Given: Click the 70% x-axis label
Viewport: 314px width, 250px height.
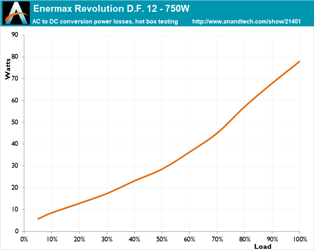Looking at the screenshot, I should (217, 239).
